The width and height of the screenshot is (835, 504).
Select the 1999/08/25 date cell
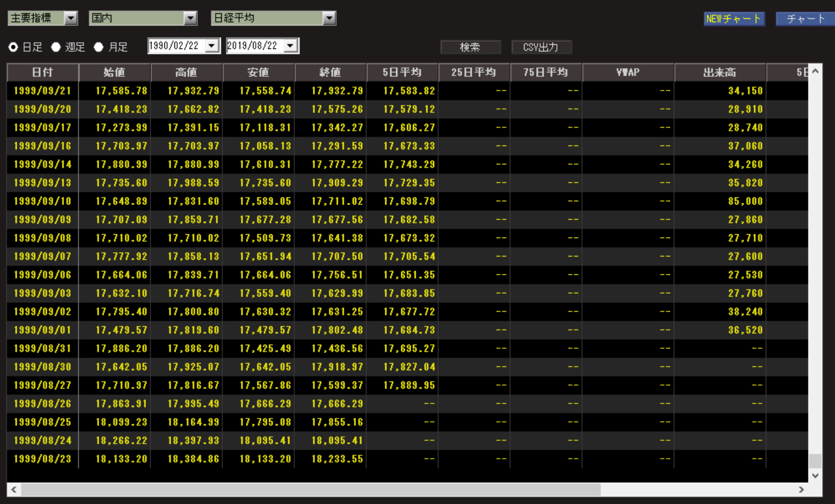coord(42,422)
